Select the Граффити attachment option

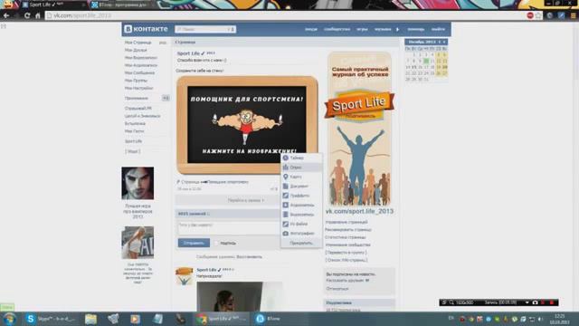(x=301, y=196)
